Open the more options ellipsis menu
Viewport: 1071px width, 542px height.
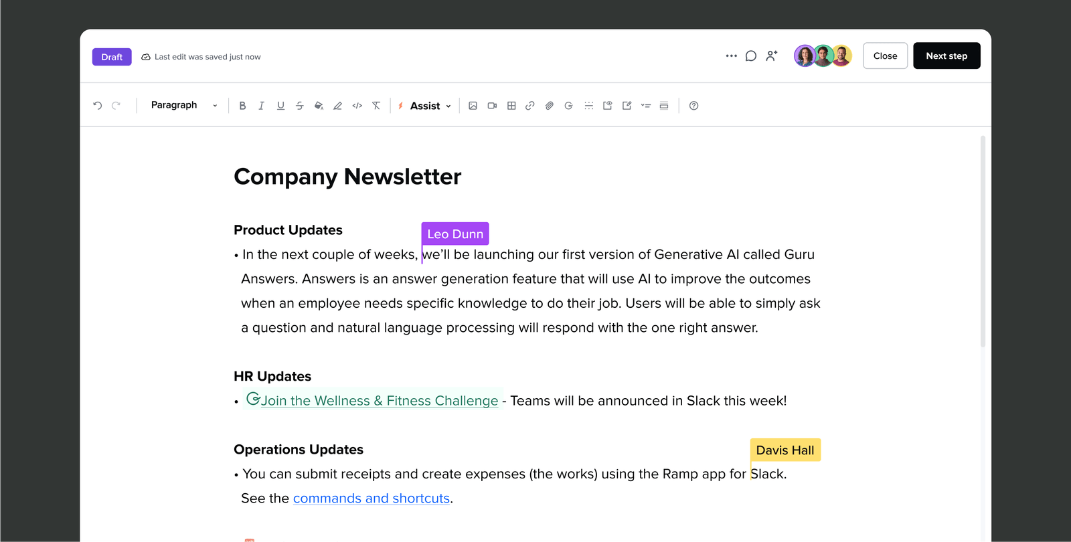732,56
